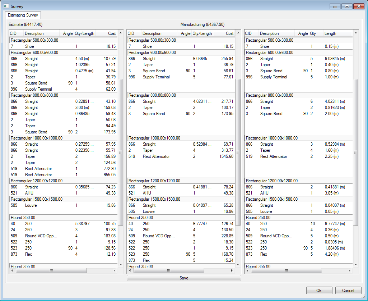The width and height of the screenshot is (368, 301).
Task: Click the Qty column header in right panel
Action: click(x=316, y=33)
